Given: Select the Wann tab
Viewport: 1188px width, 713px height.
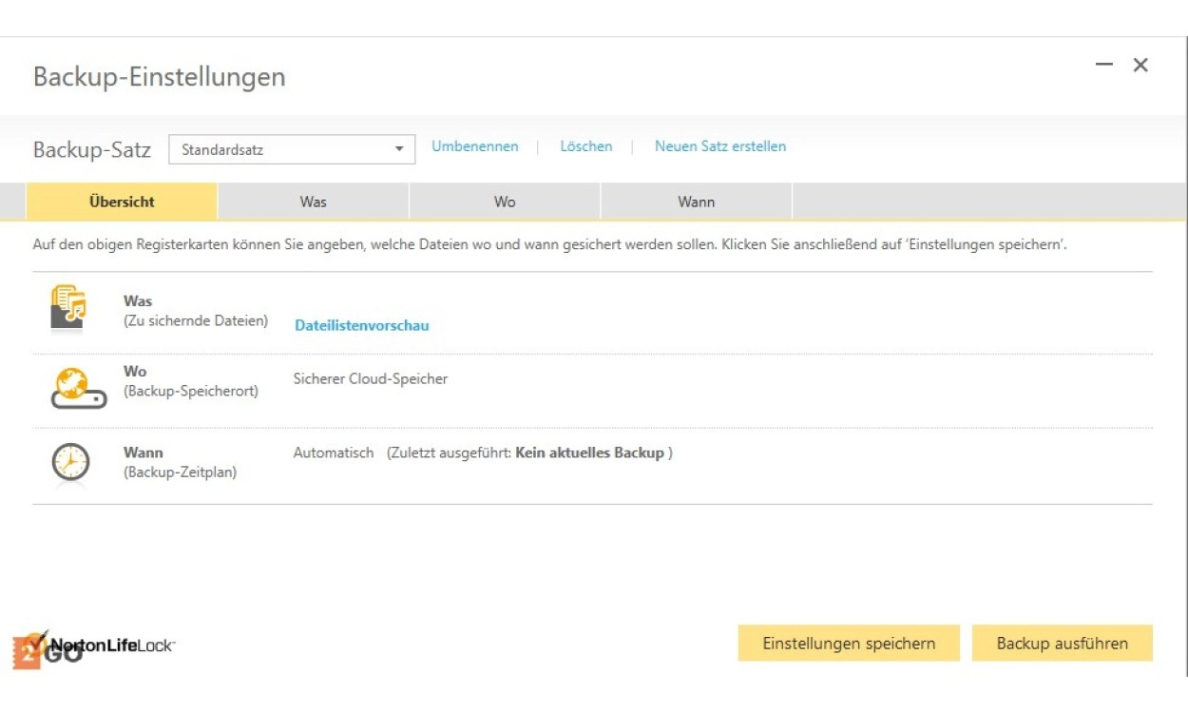Looking at the screenshot, I should (696, 202).
